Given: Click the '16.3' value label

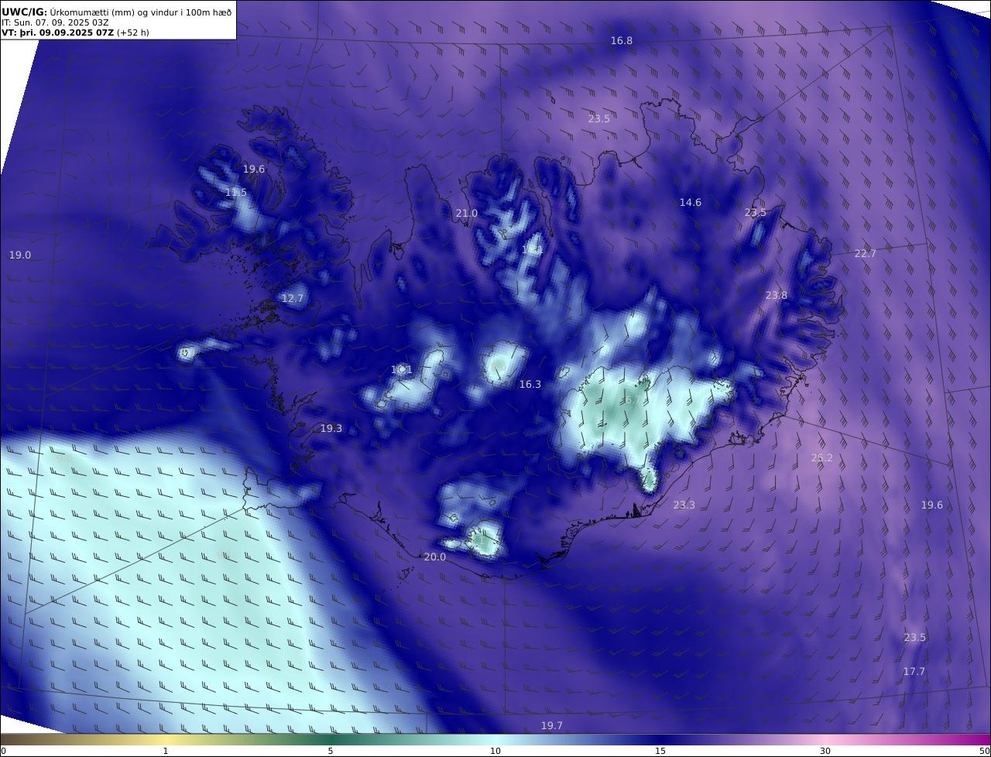Looking at the screenshot, I should tap(530, 385).
